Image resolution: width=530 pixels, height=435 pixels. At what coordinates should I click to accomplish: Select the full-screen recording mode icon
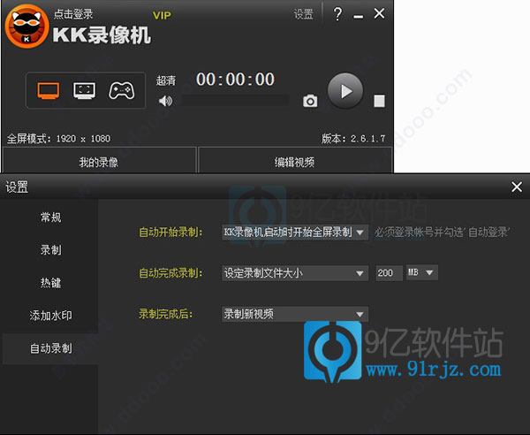[49, 91]
